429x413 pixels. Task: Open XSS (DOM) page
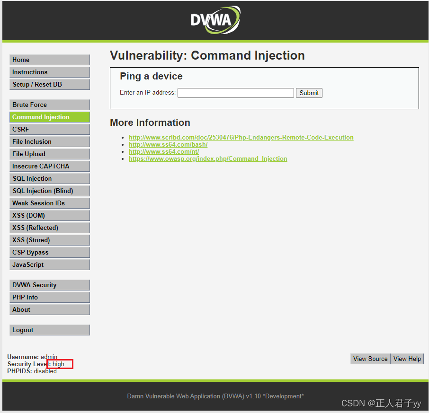pyautogui.click(x=50, y=215)
